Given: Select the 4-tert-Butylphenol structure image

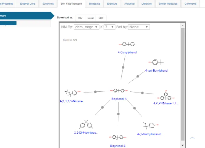Looking at the screenshot, I should tap(156, 62).
